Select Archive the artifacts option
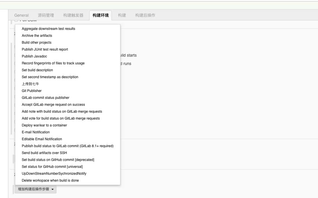 37,36
